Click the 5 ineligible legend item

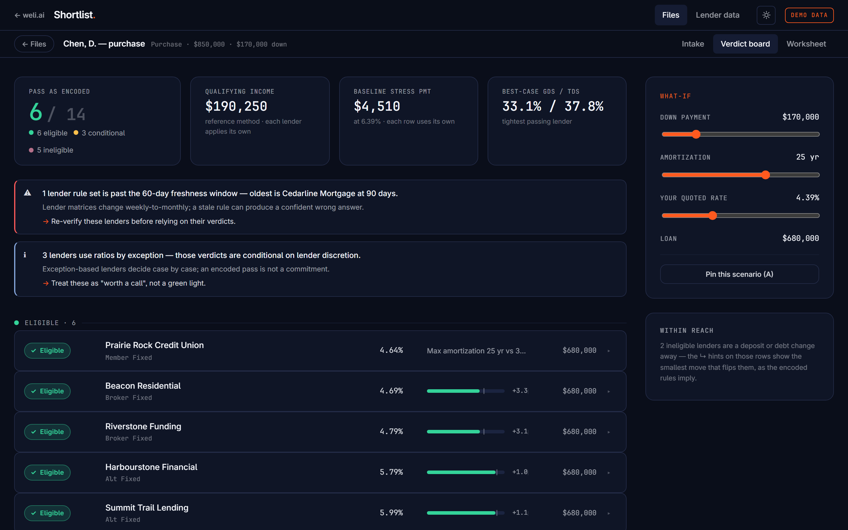pos(51,150)
